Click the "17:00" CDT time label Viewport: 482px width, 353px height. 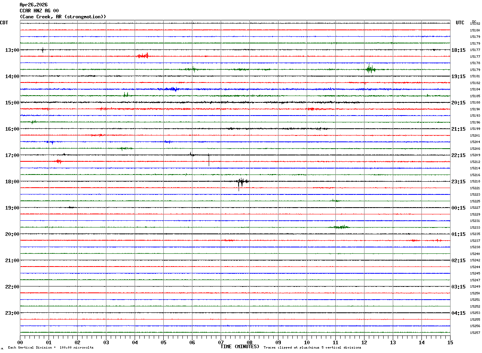click(12, 155)
